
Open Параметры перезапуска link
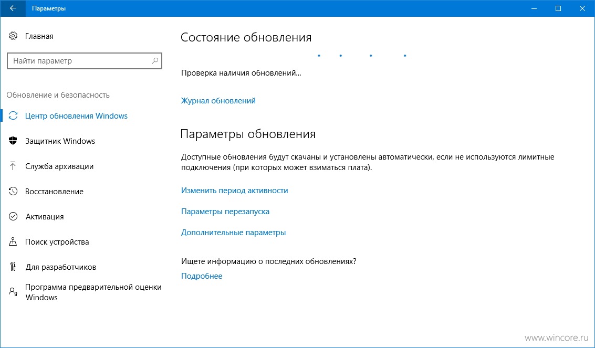[225, 211]
